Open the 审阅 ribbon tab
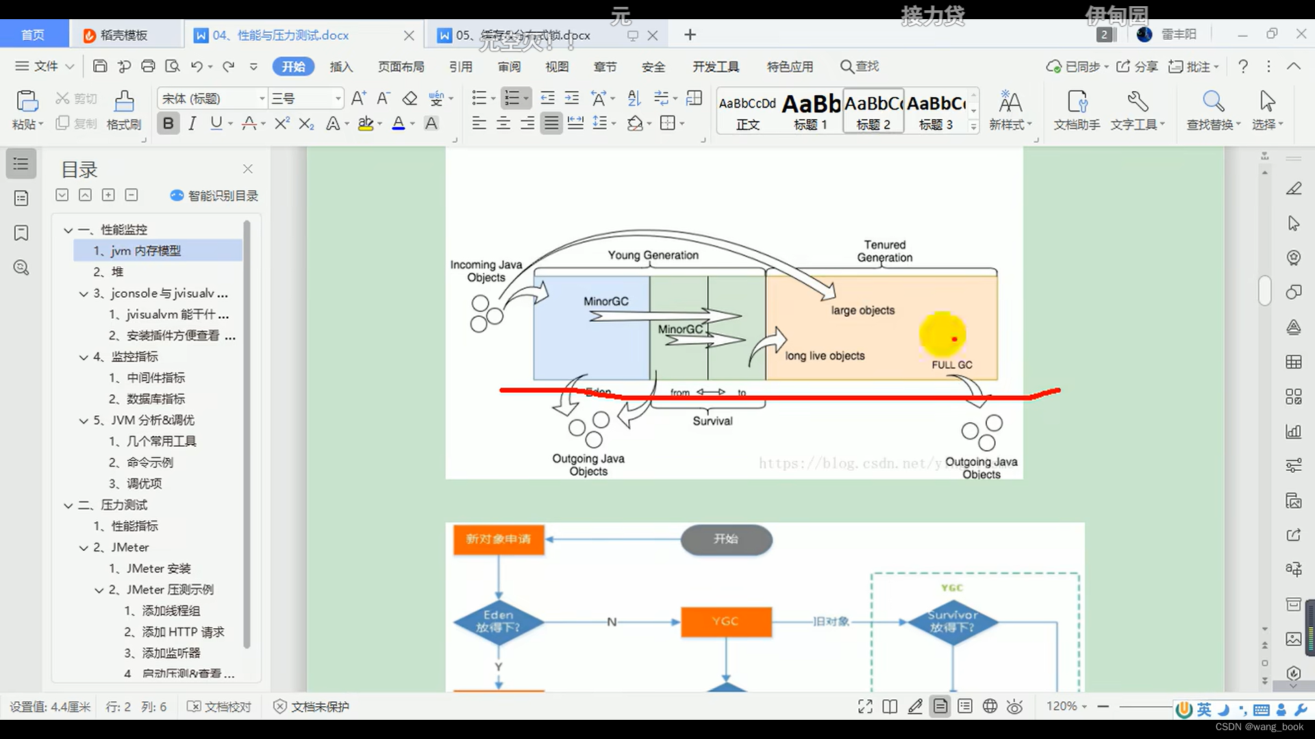Screen dimensions: 1315x739 (x=509, y=66)
